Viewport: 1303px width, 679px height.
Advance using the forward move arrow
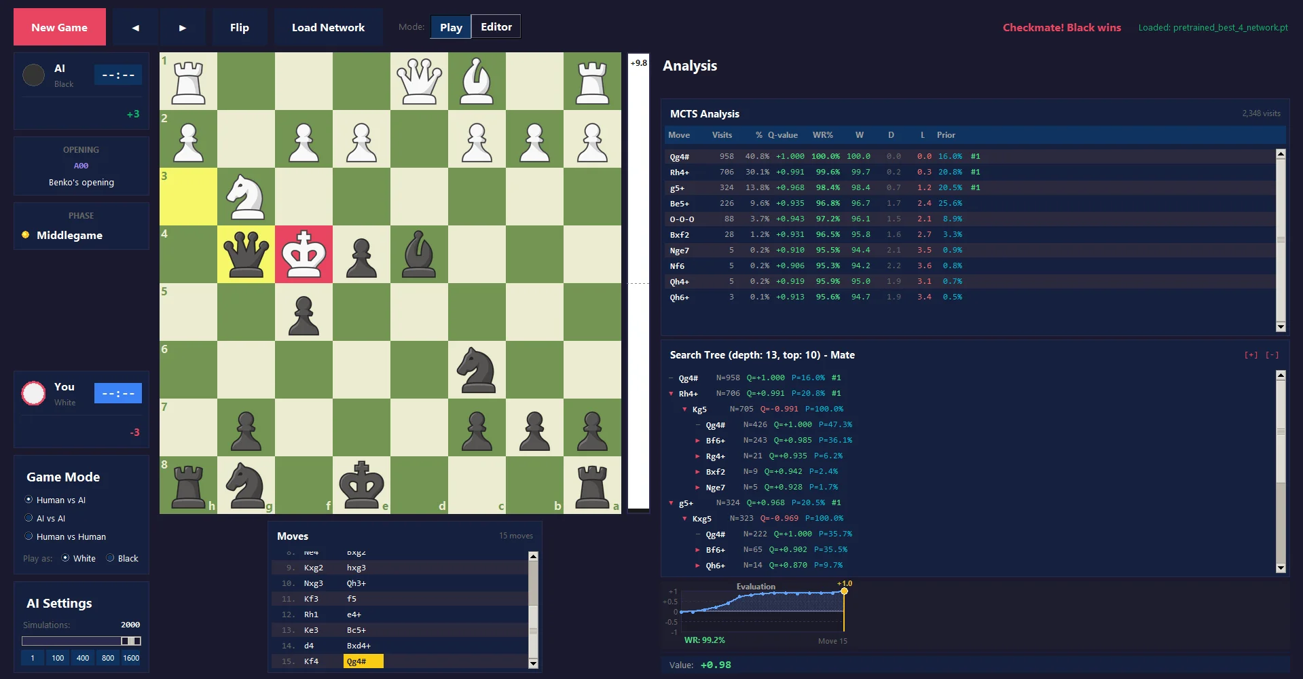tap(183, 27)
